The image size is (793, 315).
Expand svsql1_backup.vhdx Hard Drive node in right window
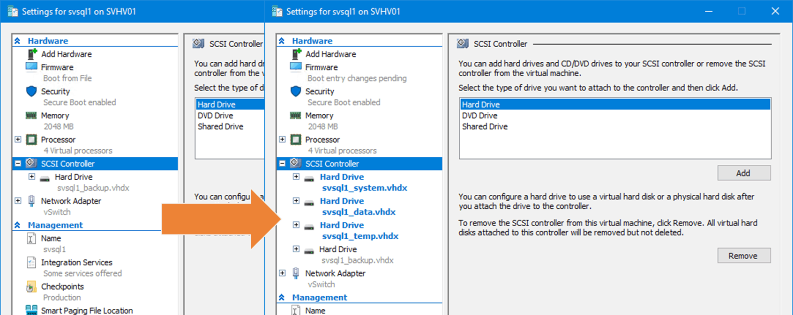tap(296, 249)
